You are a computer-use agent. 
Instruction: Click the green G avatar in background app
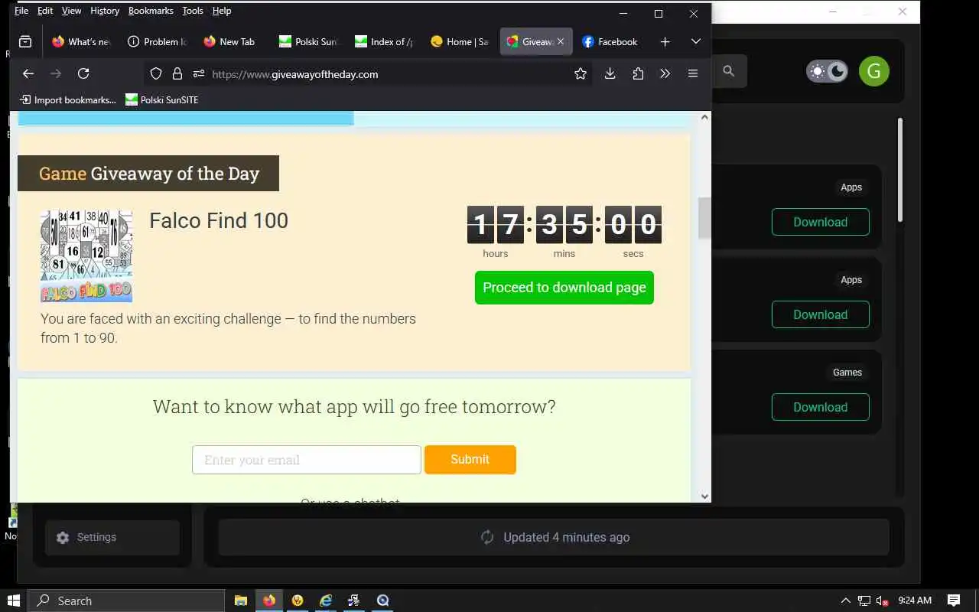click(x=873, y=71)
